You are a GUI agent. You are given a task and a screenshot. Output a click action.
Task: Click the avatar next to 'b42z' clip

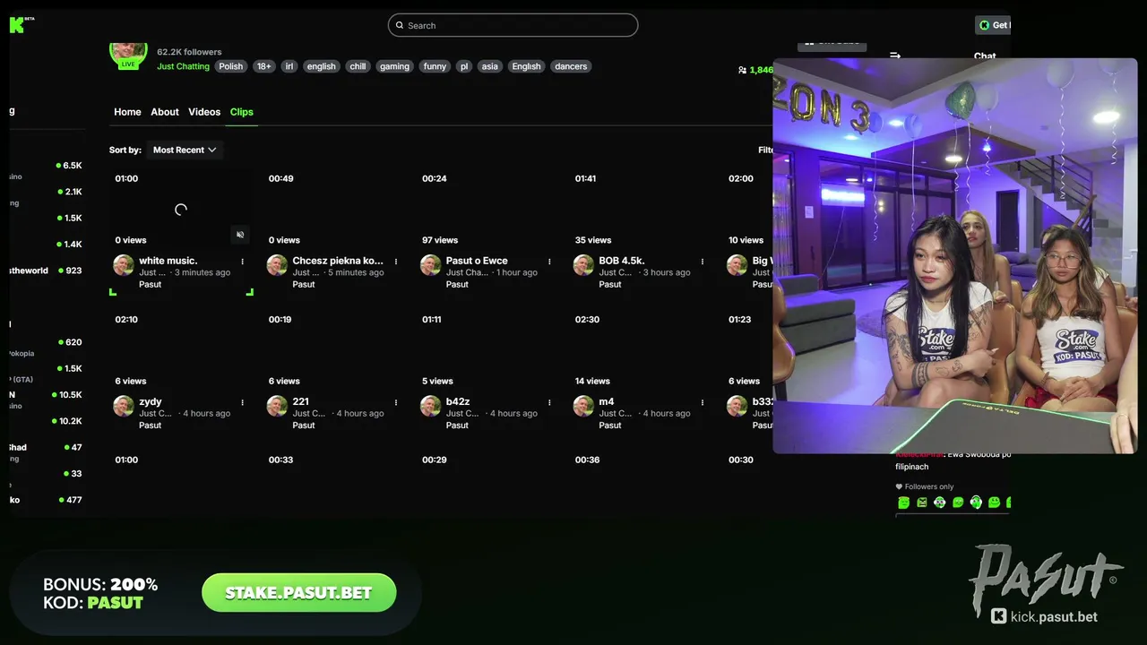tap(430, 406)
